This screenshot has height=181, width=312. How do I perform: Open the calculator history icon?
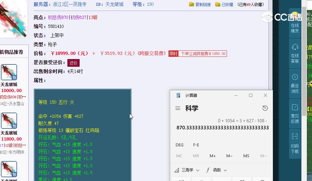(x=265, y=108)
